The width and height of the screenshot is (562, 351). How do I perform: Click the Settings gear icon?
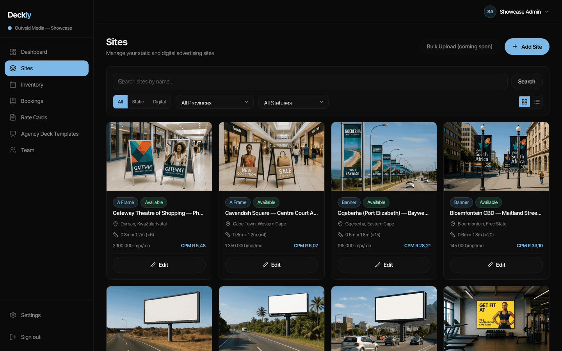(13, 315)
